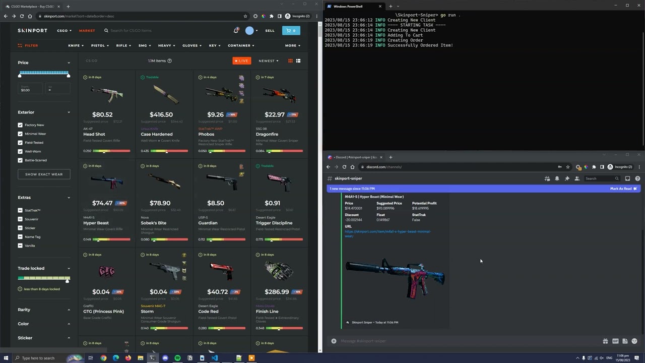
Task: Toggle the Name Tag extras filter
Action: click(20, 237)
